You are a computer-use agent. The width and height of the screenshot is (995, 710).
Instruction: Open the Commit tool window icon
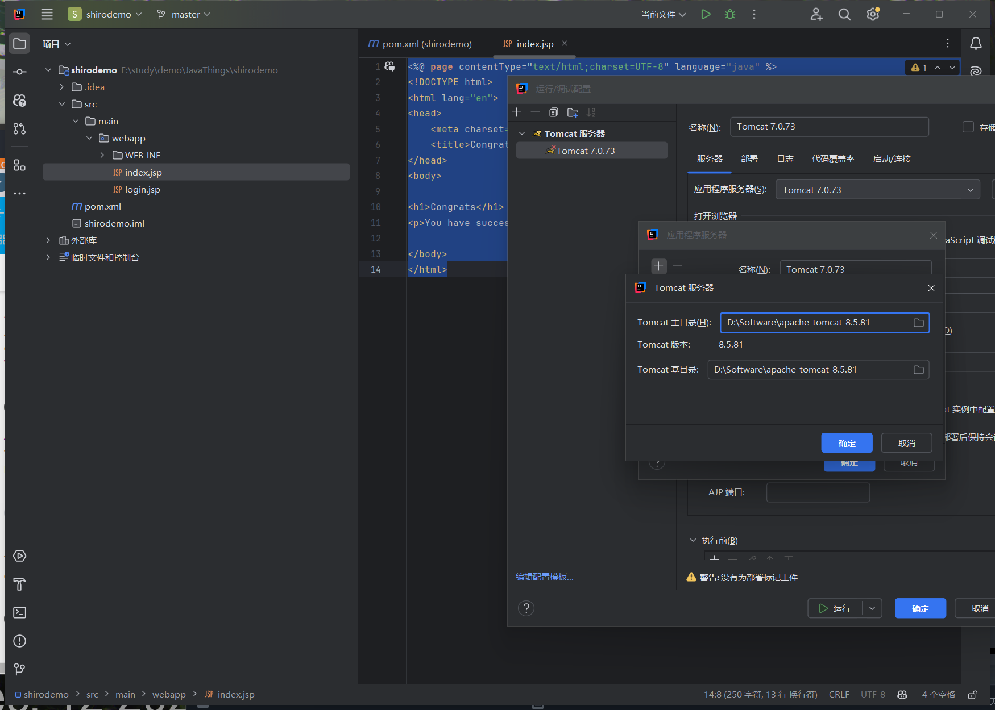(19, 72)
